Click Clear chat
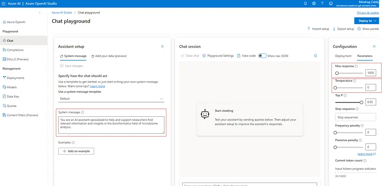 [190, 56]
